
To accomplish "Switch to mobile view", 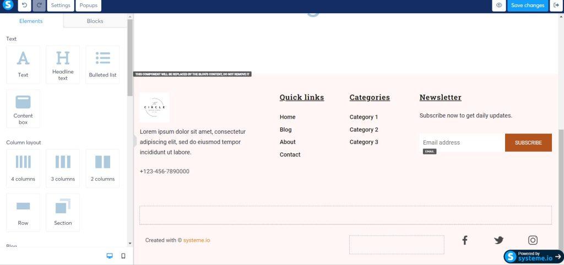I will pos(123,256).
